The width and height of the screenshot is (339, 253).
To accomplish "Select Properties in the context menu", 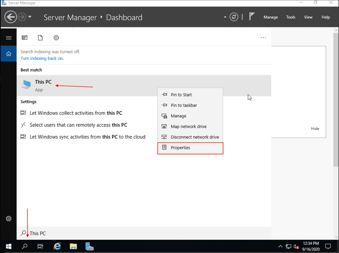I will tap(180, 147).
